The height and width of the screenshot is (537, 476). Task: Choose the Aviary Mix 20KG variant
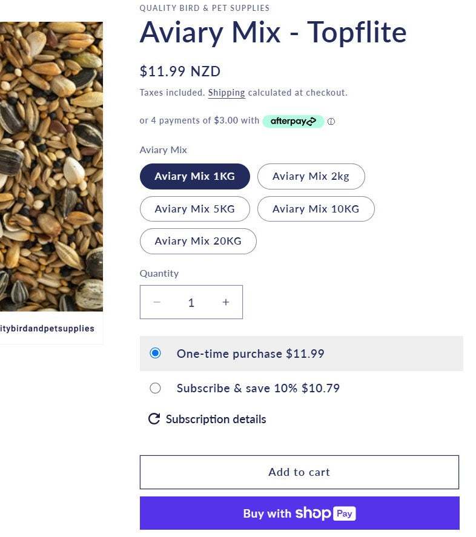[198, 241]
